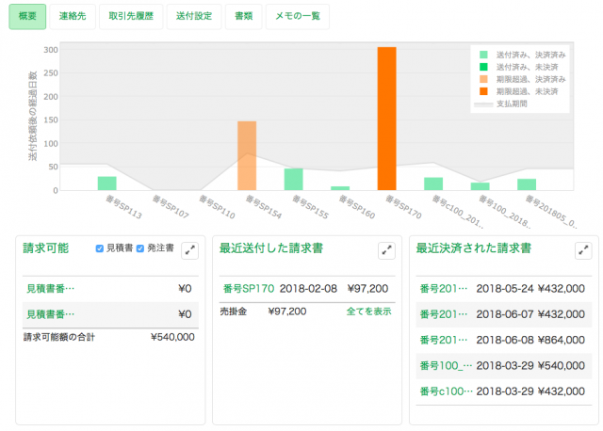Click the green bar for 番号SP155
The height and width of the screenshot is (431, 603).
point(293,180)
